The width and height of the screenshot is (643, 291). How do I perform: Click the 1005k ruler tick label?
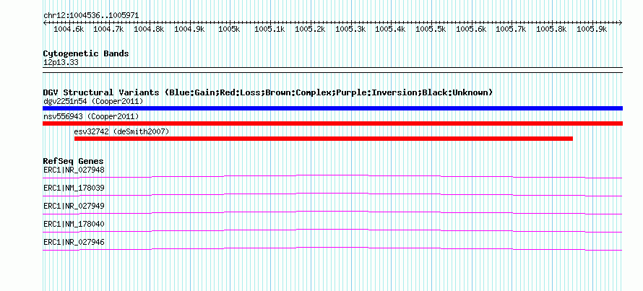click(x=230, y=29)
